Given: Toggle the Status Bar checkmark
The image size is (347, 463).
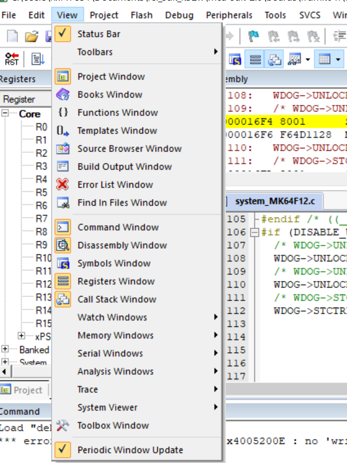Looking at the screenshot, I should pos(98,34).
